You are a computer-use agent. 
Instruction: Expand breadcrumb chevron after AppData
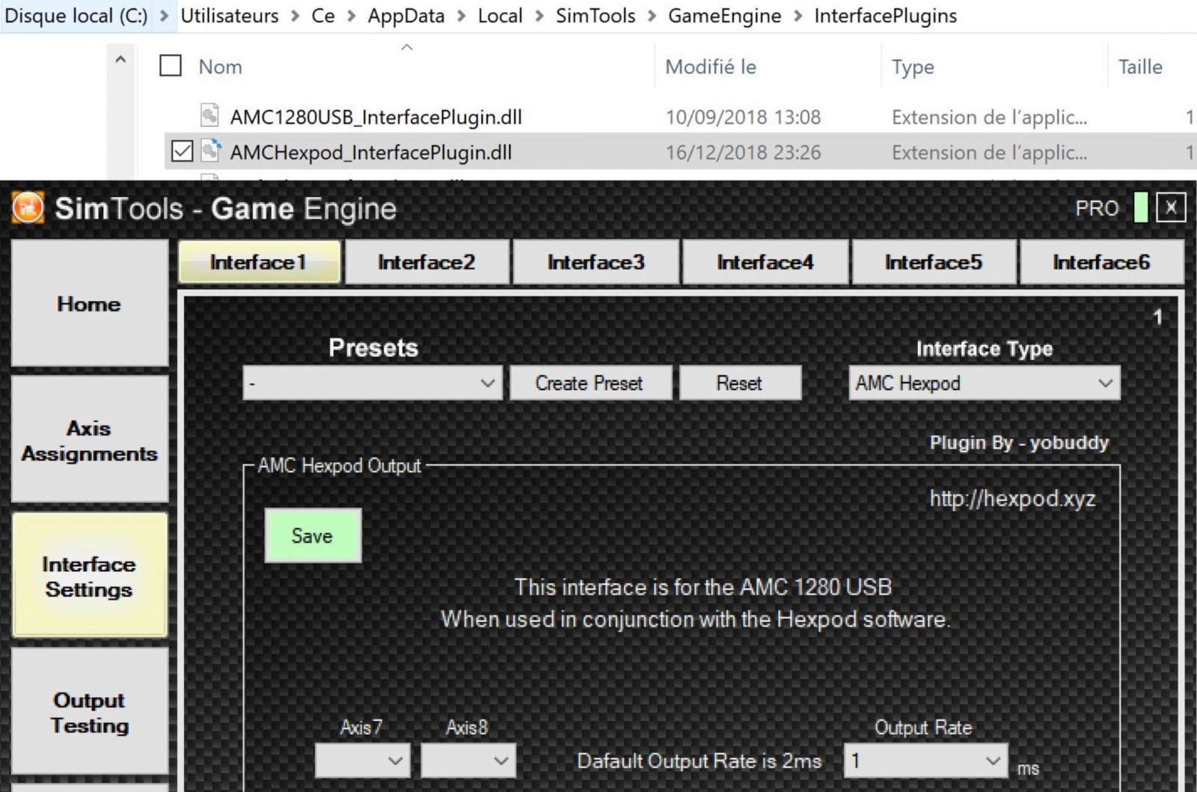pyautogui.click(x=461, y=16)
